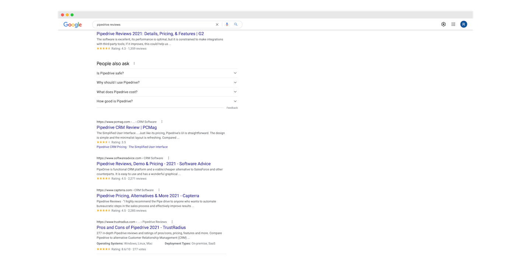Open the Pipedrive CRM Review PCMag result
The image size is (531, 266).
point(126,127)
